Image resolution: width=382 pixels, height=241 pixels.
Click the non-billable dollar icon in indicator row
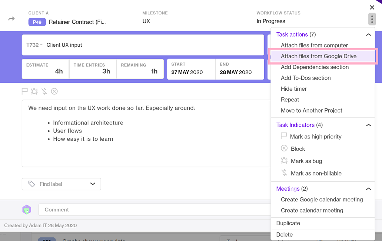(x=44, y=91)
